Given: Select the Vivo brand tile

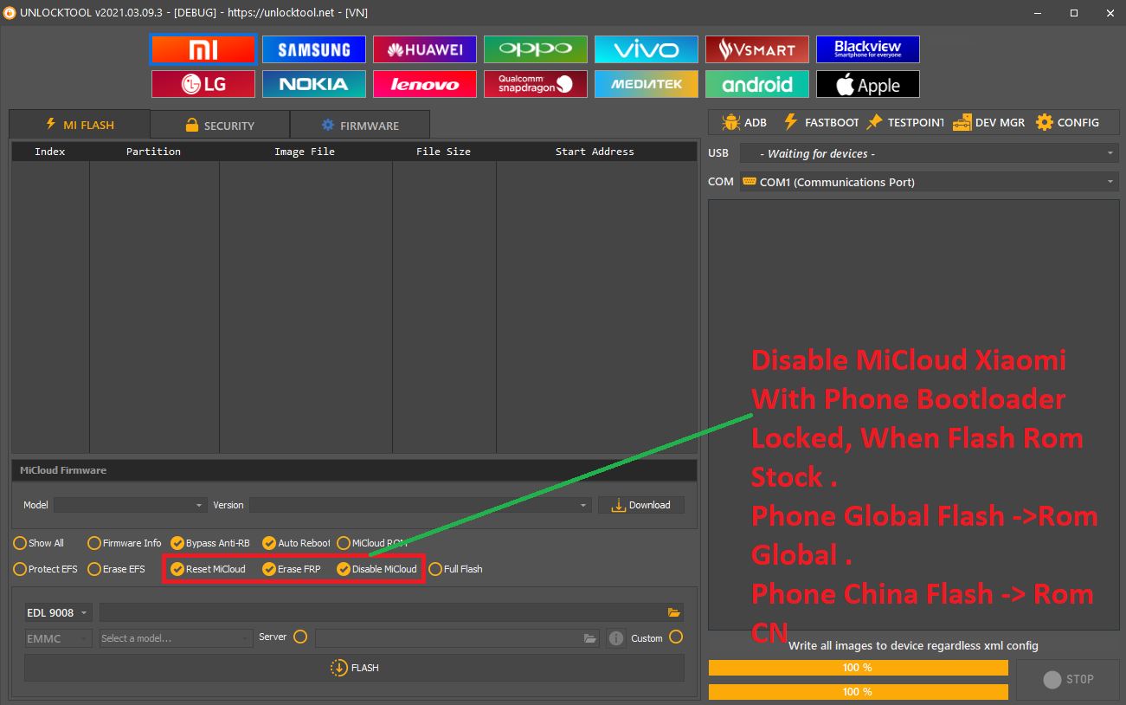Looking at the screenshot, I should point(647,49).
